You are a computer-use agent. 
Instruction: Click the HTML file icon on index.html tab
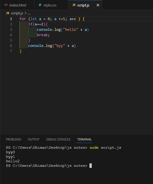6,5
